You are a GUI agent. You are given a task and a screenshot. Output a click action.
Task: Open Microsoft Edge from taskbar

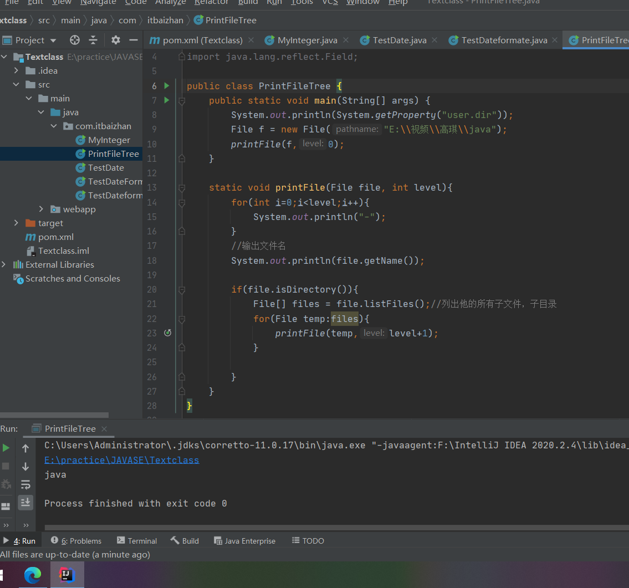pos(33,575)
